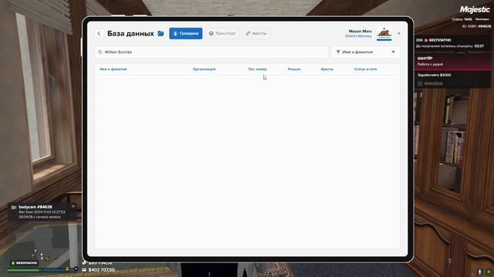The image size is (494, 277).
Task: Click the District Attorney role label
Action: tap(358, 36)
